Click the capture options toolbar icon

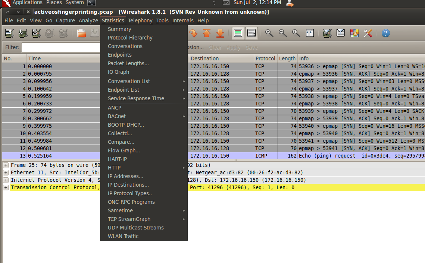point(23,33)
